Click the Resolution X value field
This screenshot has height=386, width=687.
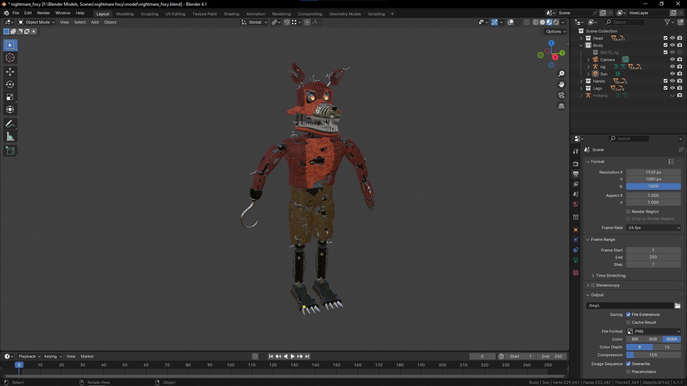click(x=653, y=172)
